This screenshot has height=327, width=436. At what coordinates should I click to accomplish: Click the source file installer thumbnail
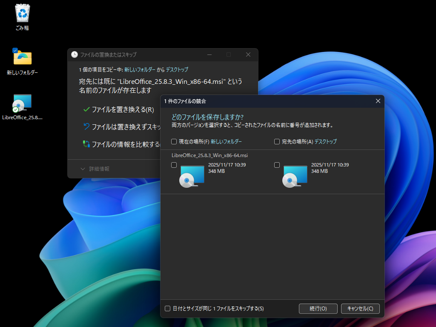click(192, 176)
